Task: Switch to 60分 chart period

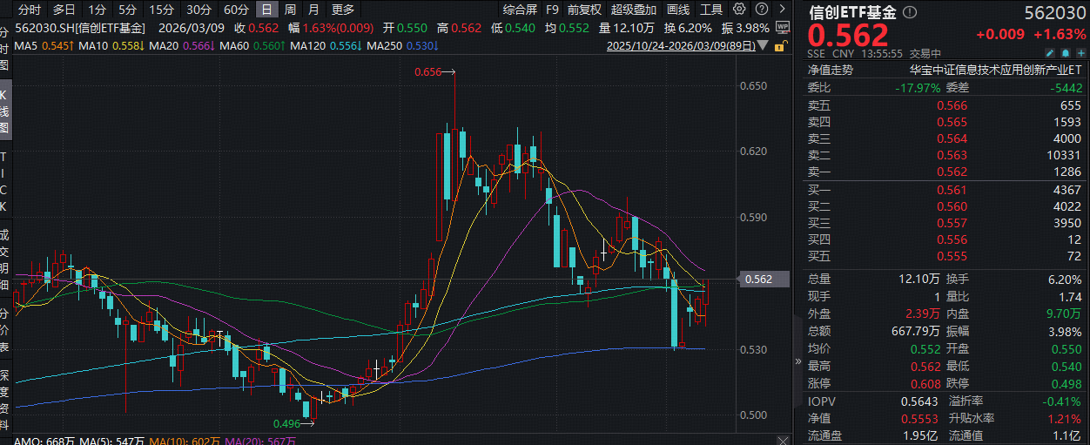Action: pos(236,10)
